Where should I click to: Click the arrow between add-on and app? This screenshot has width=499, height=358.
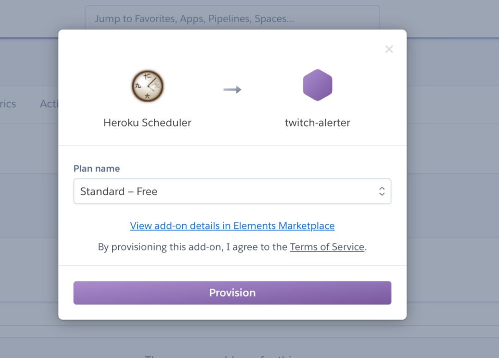[232, 89]
